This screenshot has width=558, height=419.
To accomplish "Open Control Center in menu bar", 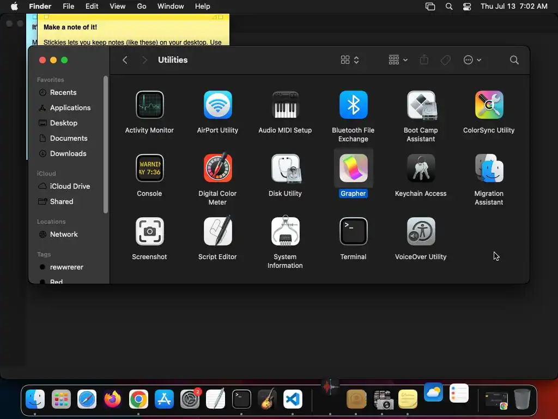I will point(467,7).
